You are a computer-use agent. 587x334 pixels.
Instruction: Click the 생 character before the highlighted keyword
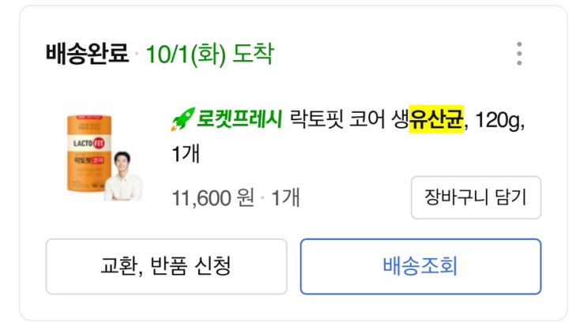pos(397,121)
